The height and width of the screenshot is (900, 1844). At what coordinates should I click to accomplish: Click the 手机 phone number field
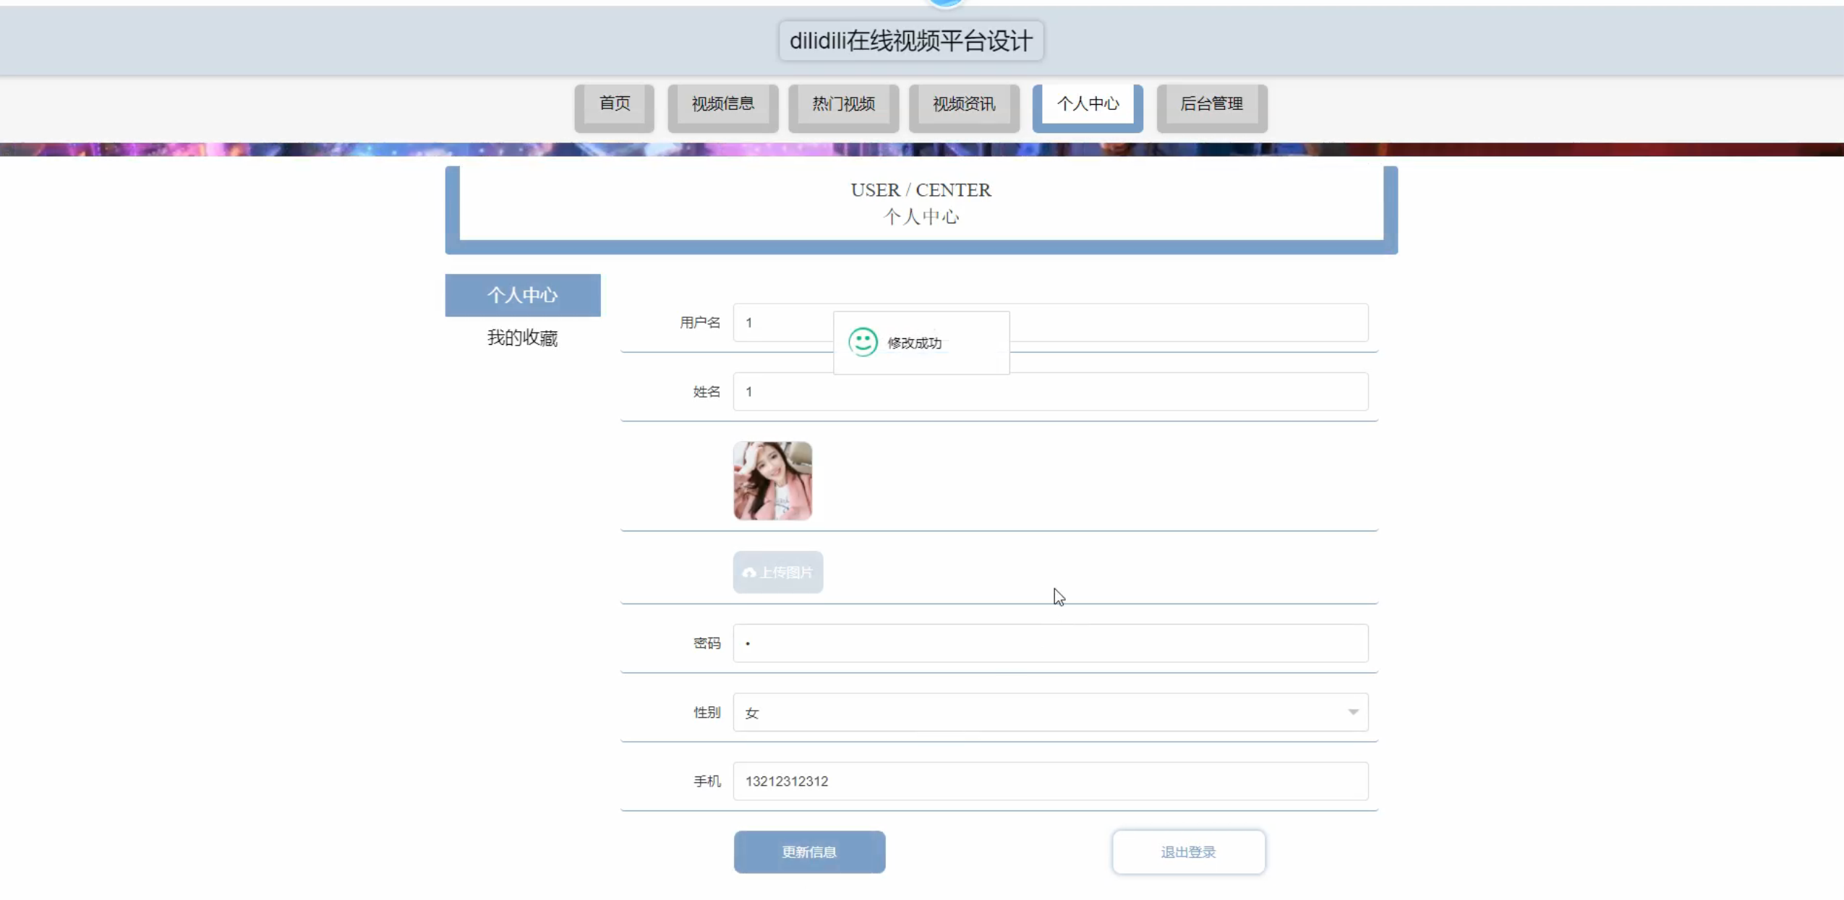click(x=1050, y=781)
